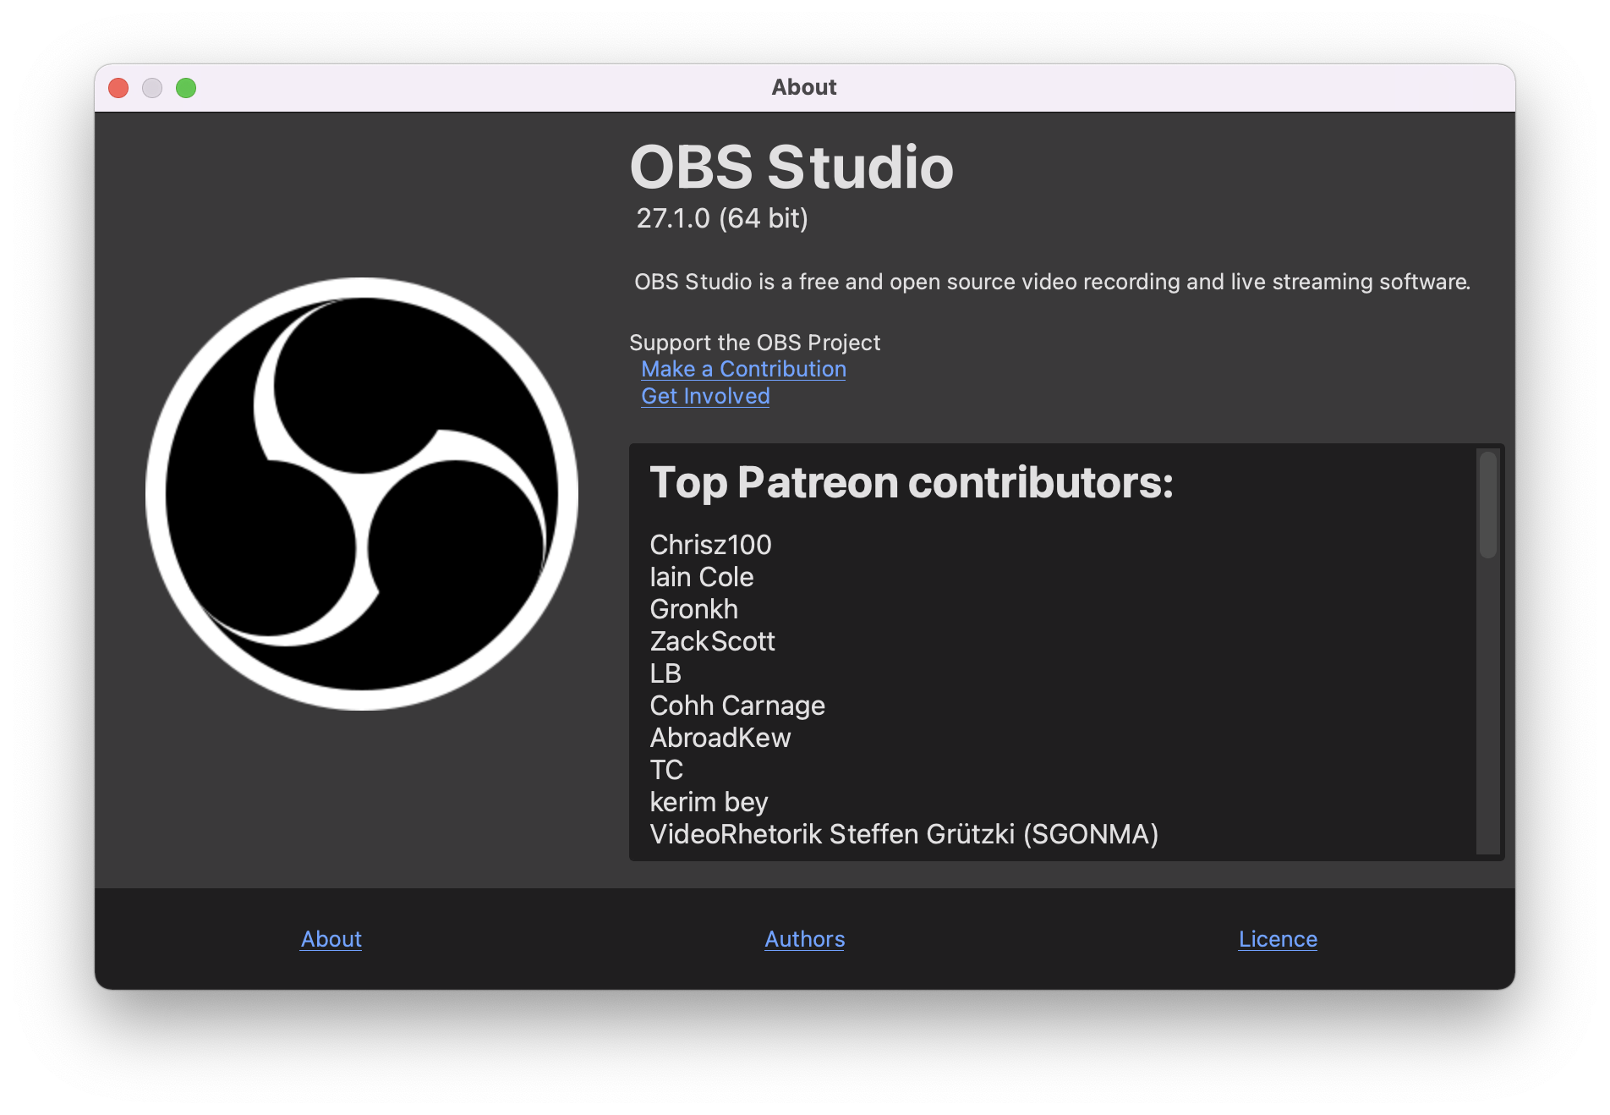Select contributor Iain Cole

(x=701, y=578)
